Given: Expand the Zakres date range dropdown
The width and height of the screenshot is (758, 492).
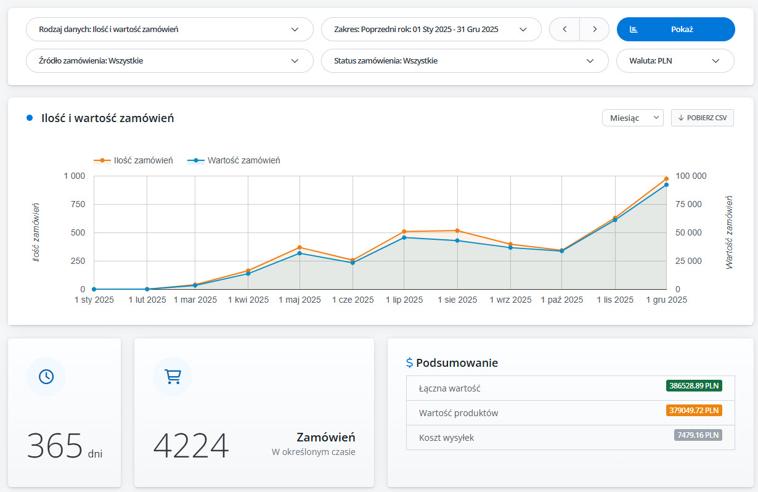Looking at the screenshot, I should pos(431,29).
